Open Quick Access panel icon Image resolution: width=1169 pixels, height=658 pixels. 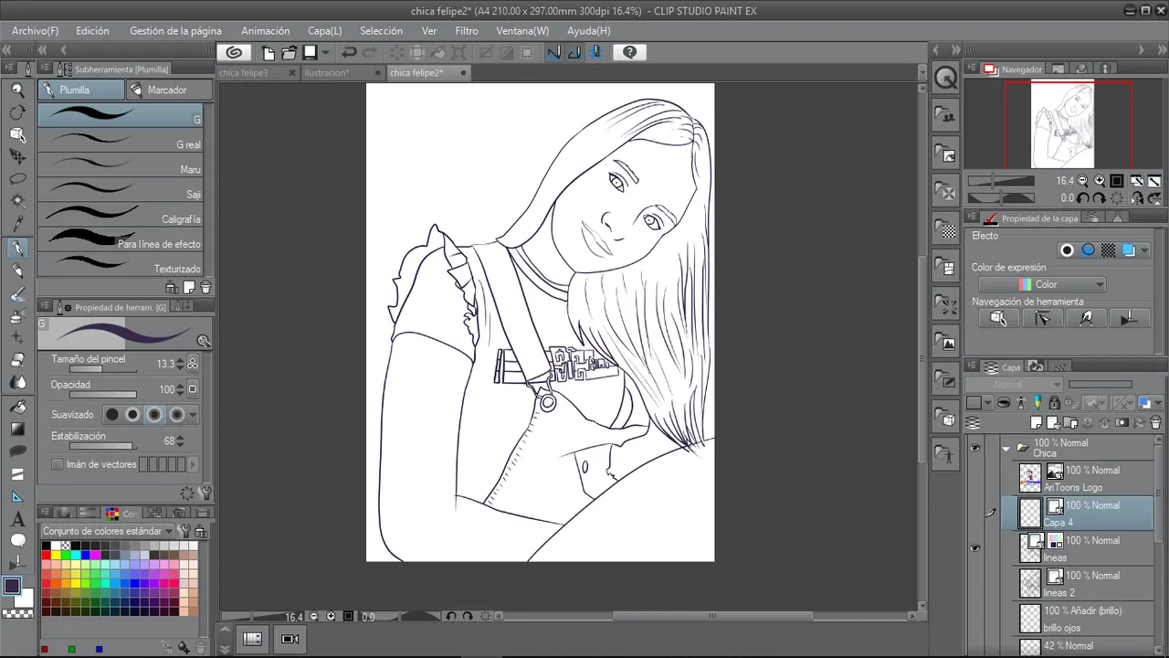click(x=946, y=80)
